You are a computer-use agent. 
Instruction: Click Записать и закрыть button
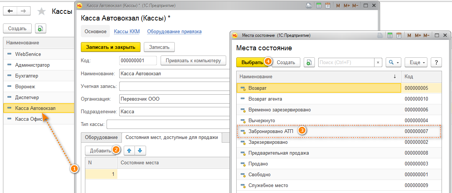click(x=111, y=47)
